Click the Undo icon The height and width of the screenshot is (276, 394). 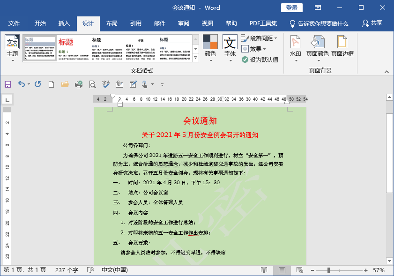click(22, 84)
